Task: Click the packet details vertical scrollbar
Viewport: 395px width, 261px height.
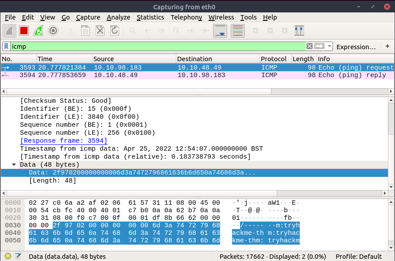Action: point(391,144)
